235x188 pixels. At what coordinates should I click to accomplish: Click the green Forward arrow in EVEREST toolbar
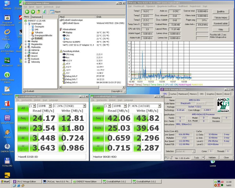[x=33, y=12]
